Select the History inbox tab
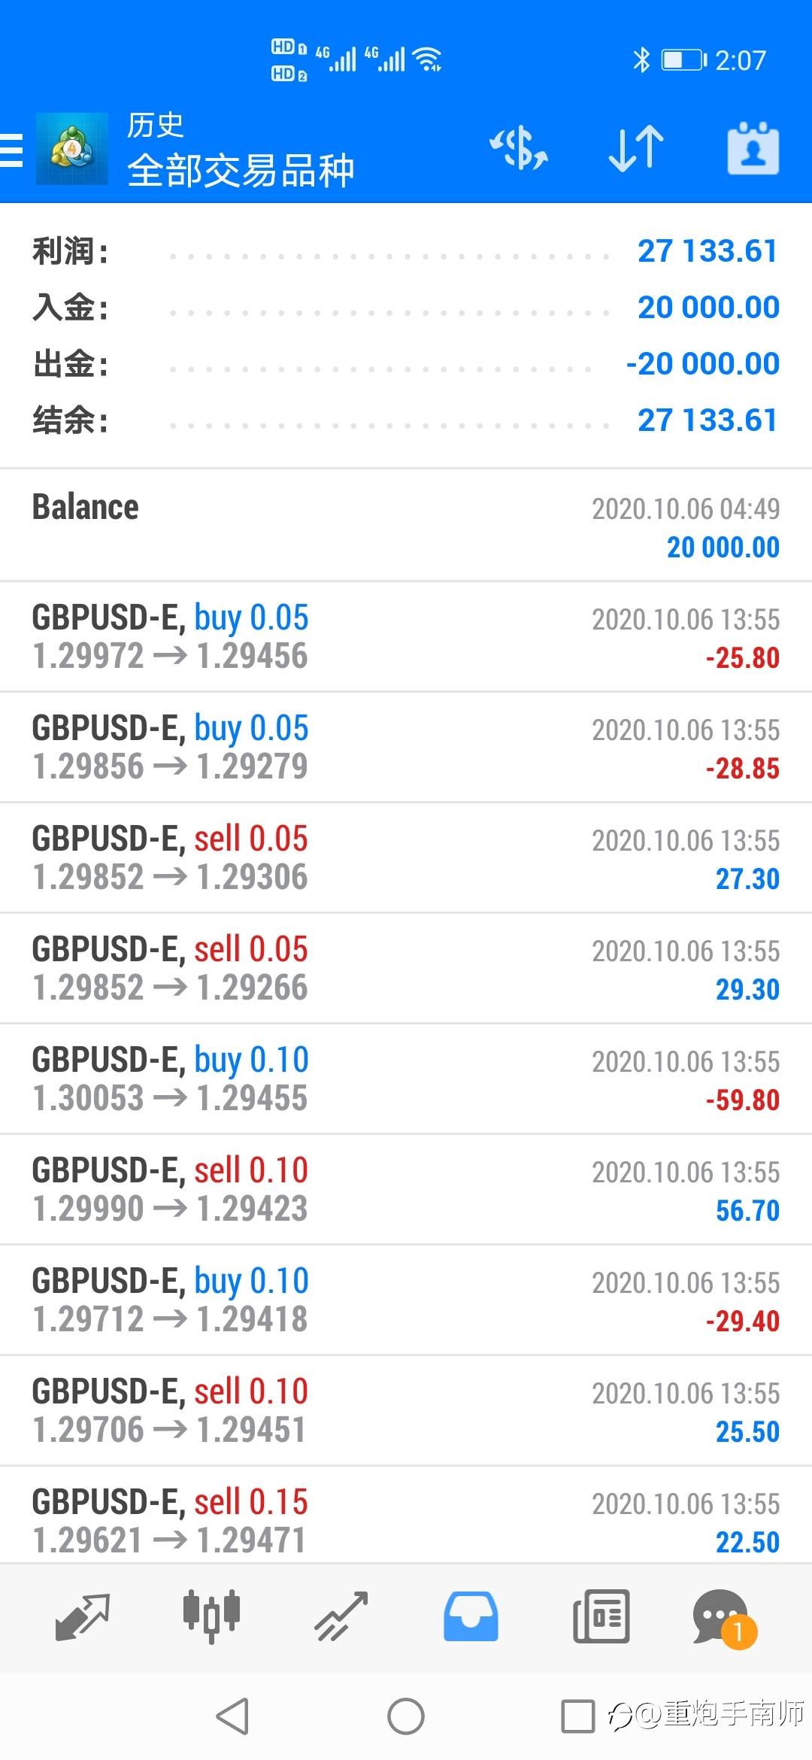The width and height of the screenshot is (812, 1760). click(x=471, y=1617)
